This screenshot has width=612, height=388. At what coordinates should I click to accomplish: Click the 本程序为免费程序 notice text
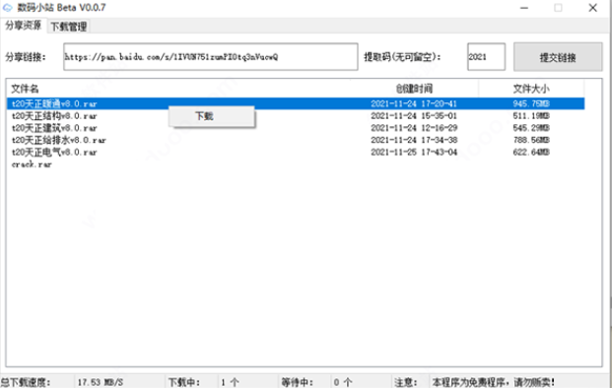pos(494,382)
